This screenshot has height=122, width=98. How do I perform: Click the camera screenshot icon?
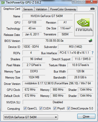click(x=92, y=9)
